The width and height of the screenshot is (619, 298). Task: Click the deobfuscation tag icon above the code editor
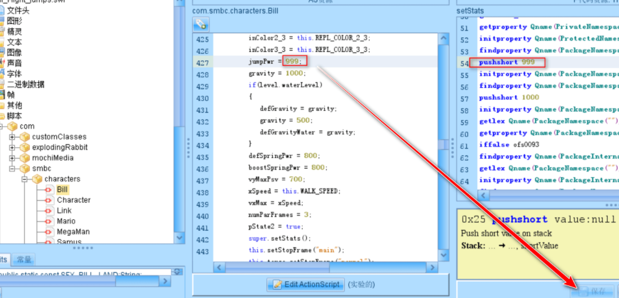(x=201, y=24)
